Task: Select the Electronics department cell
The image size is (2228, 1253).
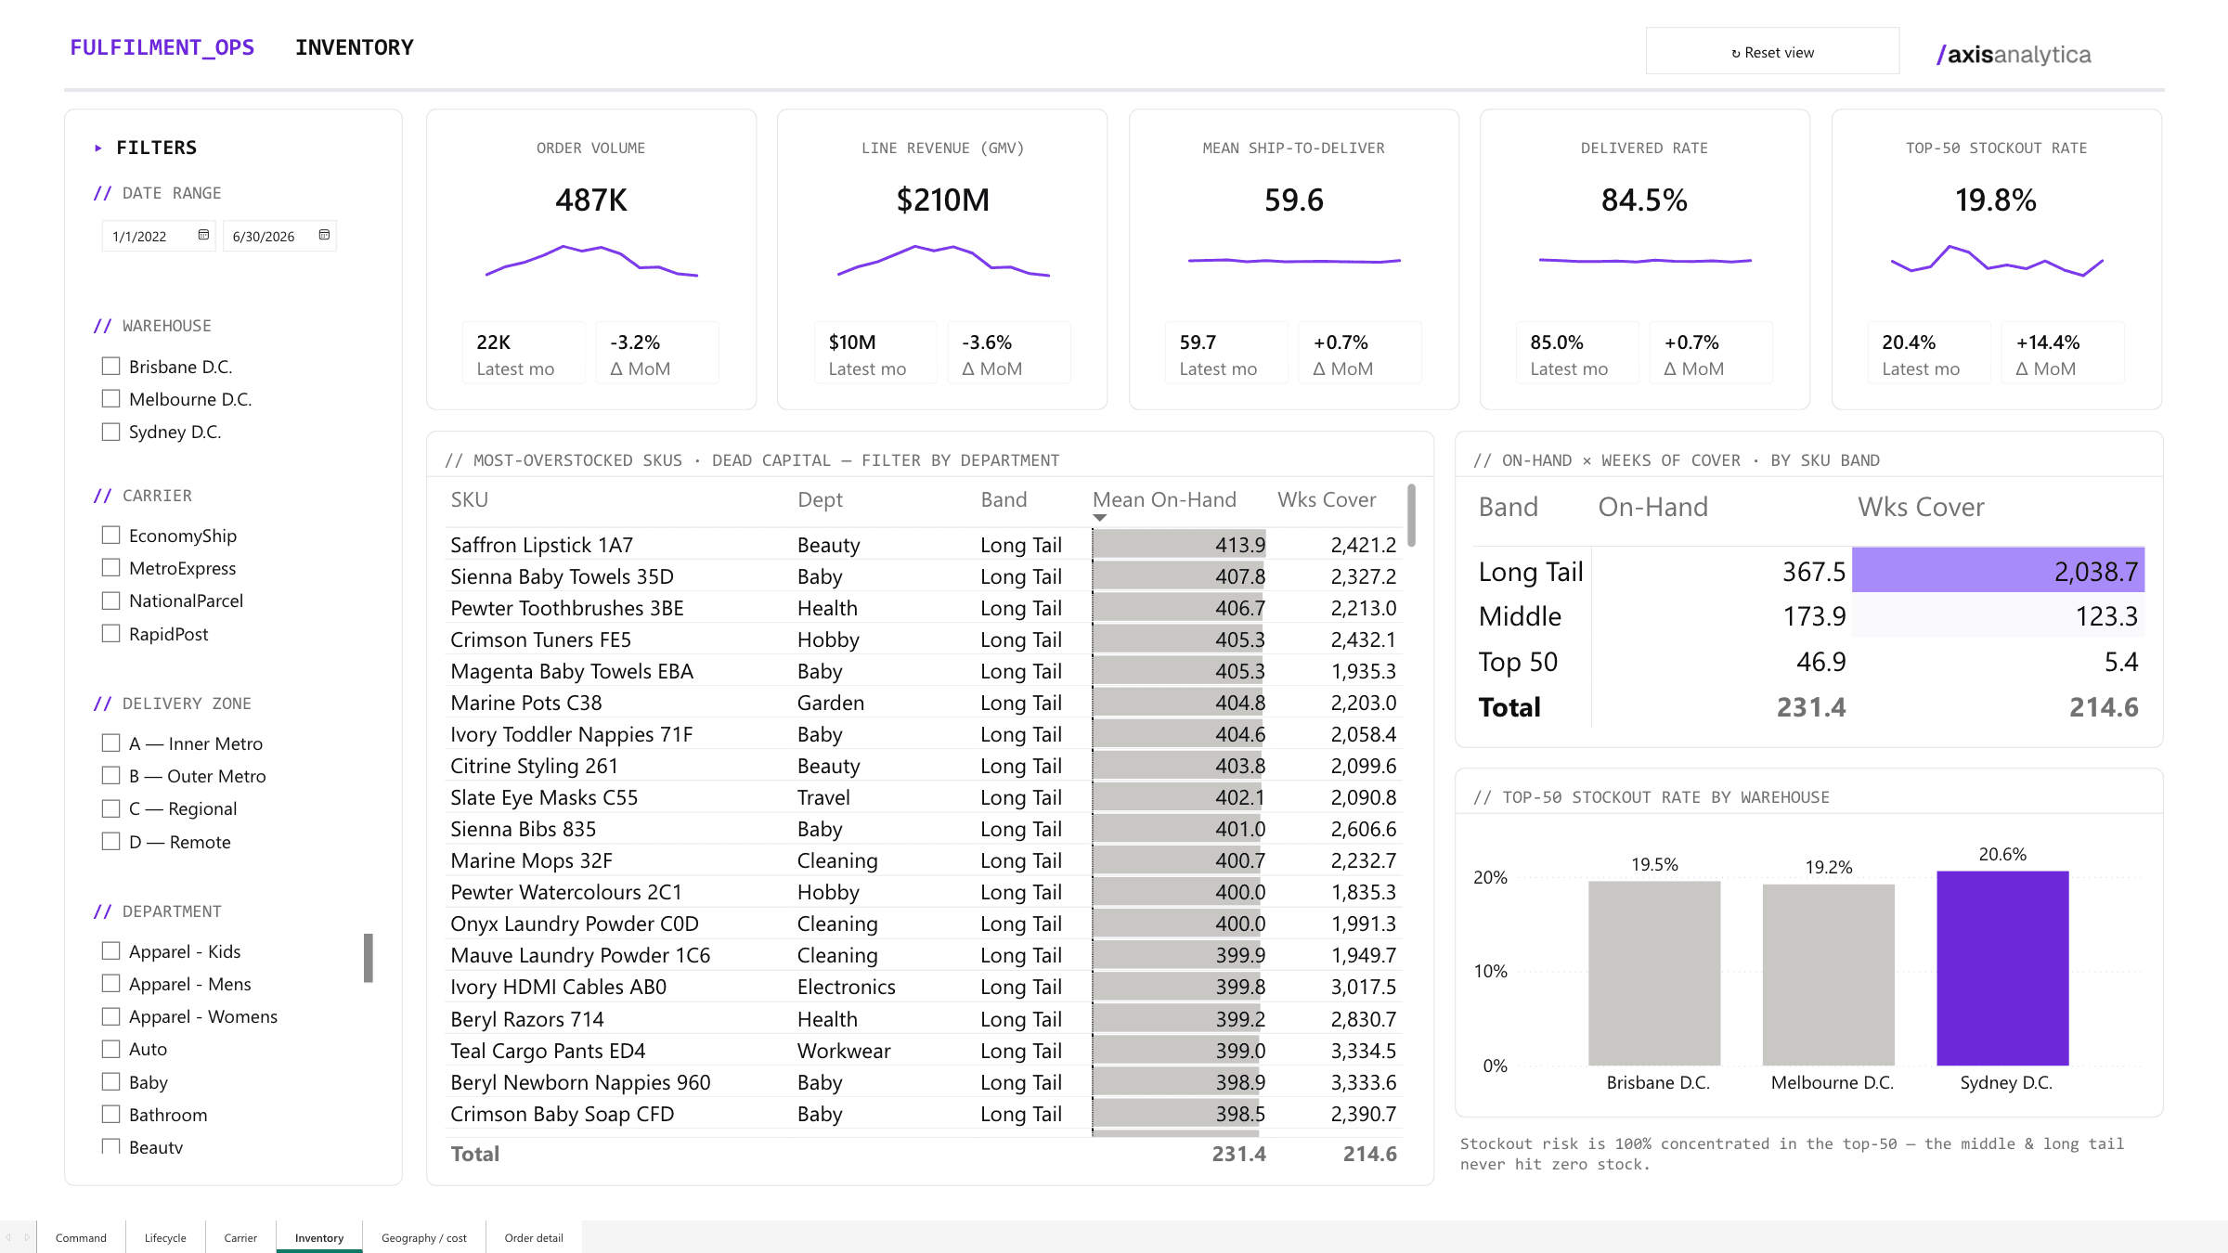Action: pyautogui.click(x=846, y=987)
